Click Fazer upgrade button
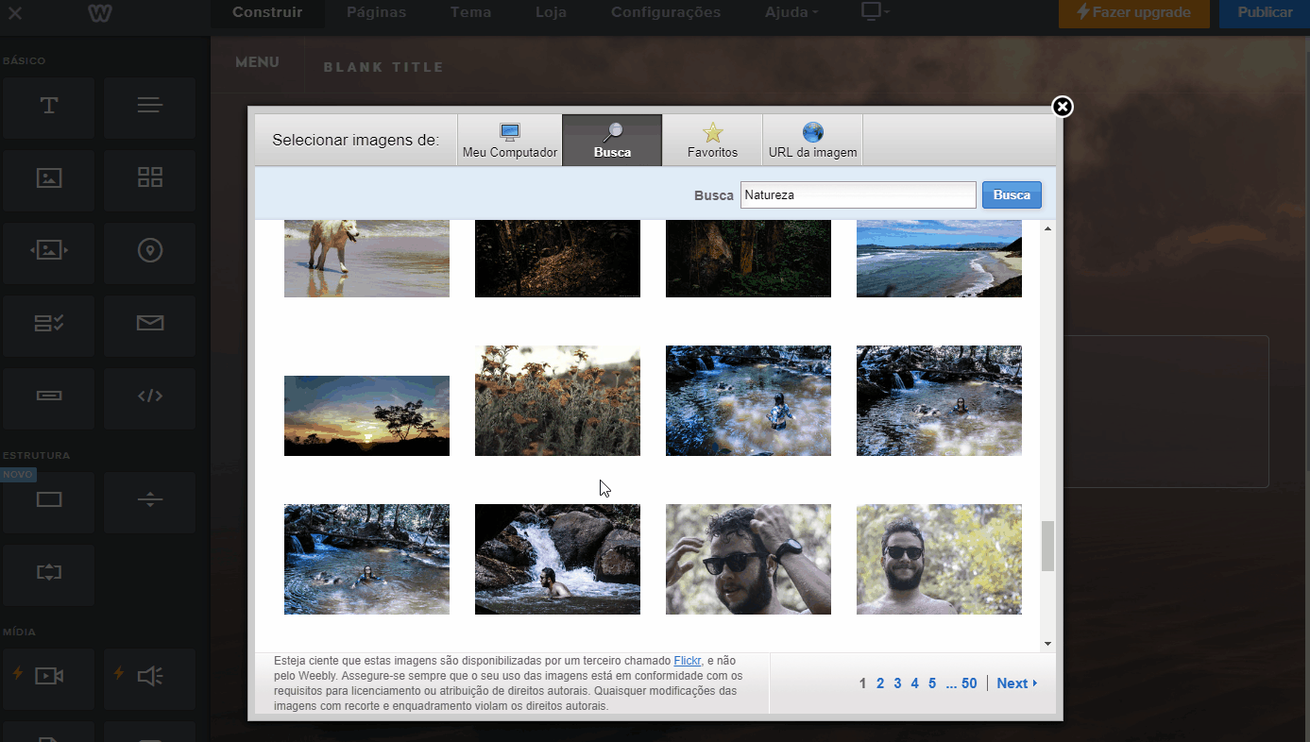Screen dimensions: 1310x742 coord(1133,12)
